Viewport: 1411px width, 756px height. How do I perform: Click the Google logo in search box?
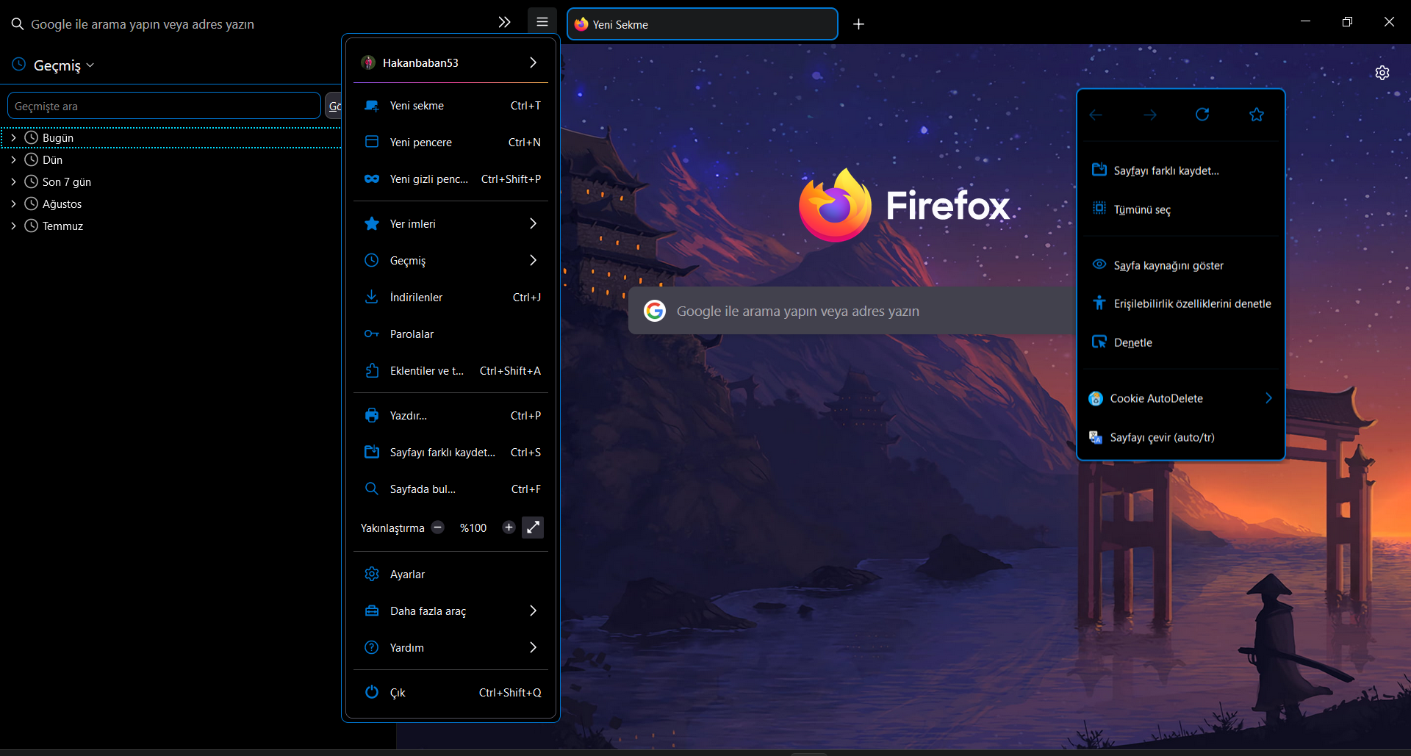coord(655,311)
